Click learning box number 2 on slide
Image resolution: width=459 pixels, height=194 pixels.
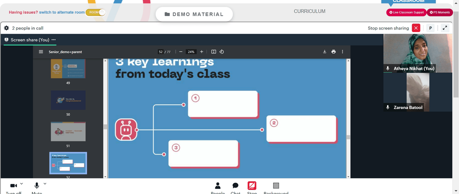(x=302, y=129)
